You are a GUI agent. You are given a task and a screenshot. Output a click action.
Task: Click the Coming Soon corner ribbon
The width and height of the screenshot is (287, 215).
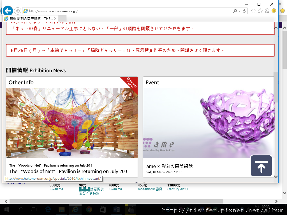click(131, 83)
